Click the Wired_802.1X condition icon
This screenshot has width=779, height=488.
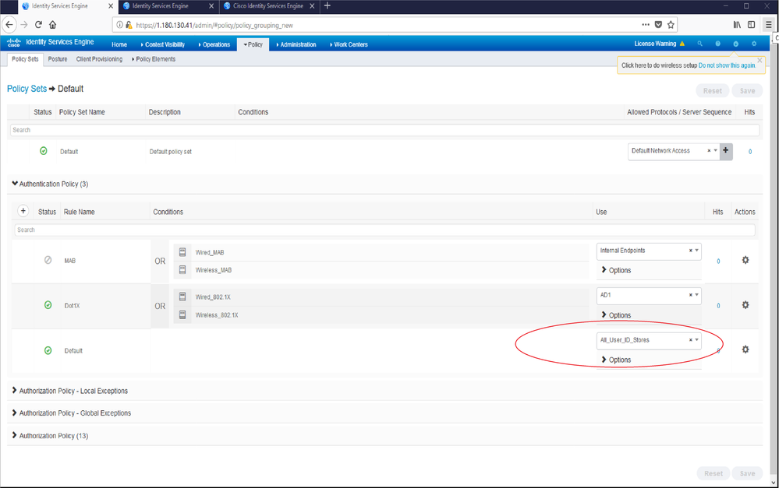click(182, 297)
